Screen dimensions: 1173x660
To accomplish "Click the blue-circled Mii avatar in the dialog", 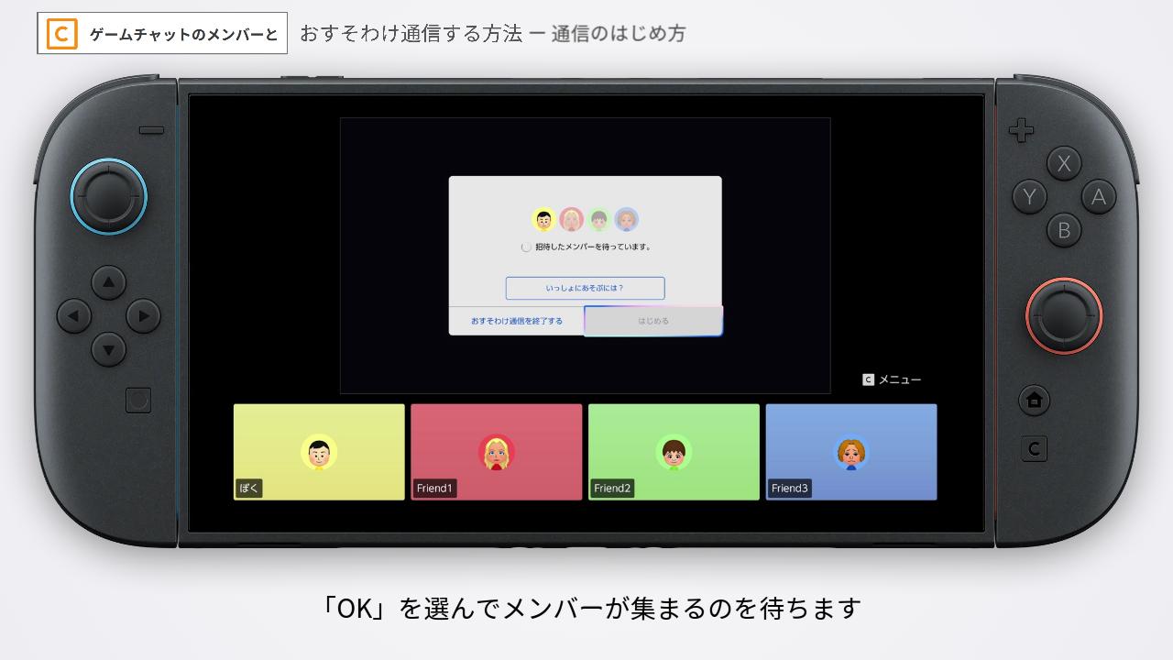I will [627, 220].
